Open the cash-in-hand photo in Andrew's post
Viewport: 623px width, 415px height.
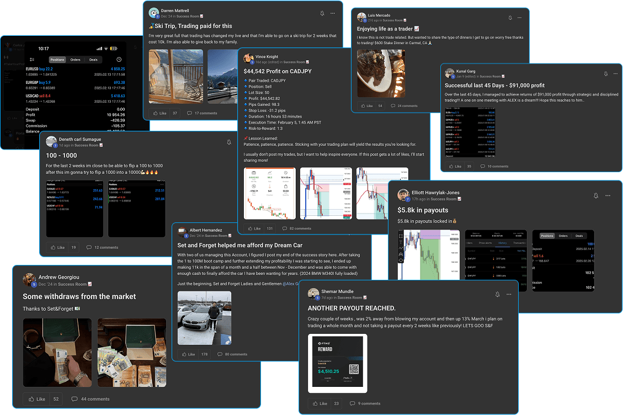pos(57,353)
